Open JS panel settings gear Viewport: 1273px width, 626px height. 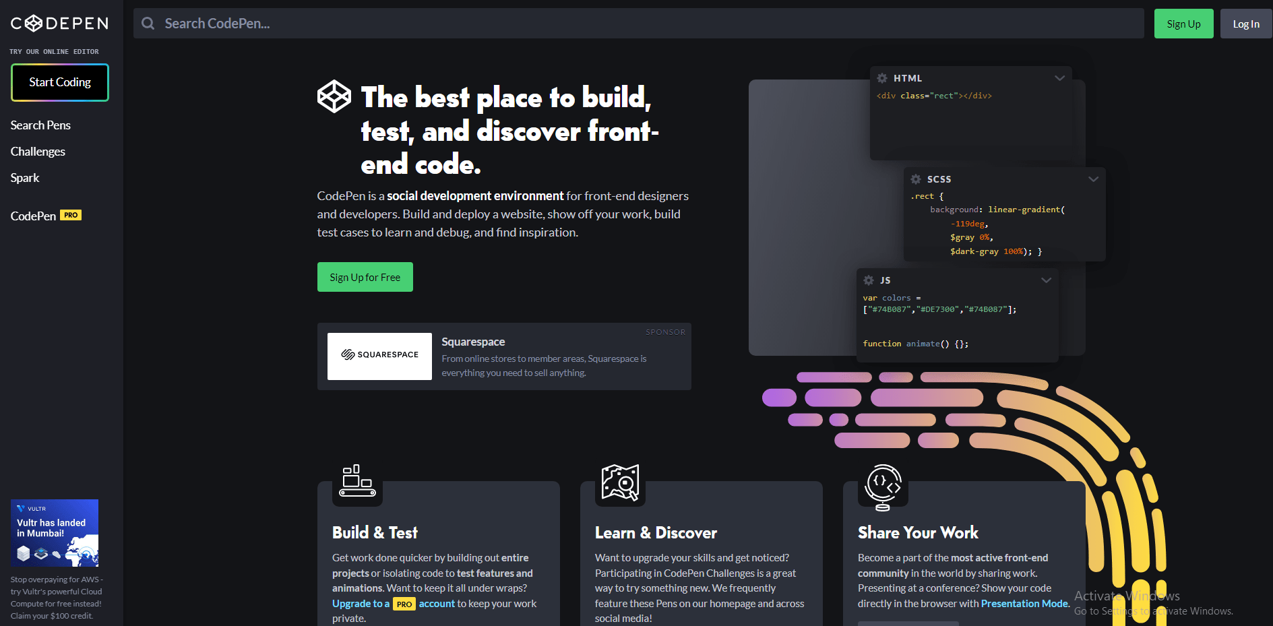point(869,280)
